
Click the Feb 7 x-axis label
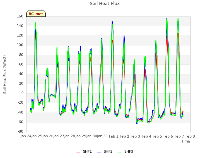pos(179,136)
